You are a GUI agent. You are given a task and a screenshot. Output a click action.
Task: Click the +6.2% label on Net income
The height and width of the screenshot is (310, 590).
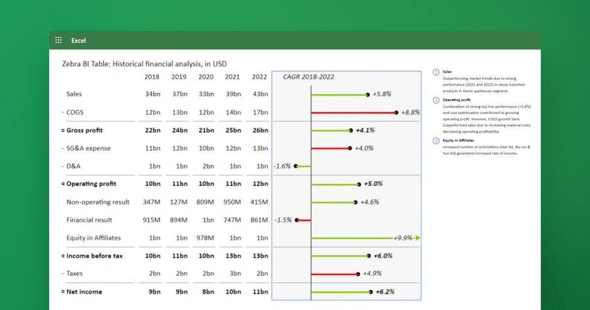[x=385, y=291]
